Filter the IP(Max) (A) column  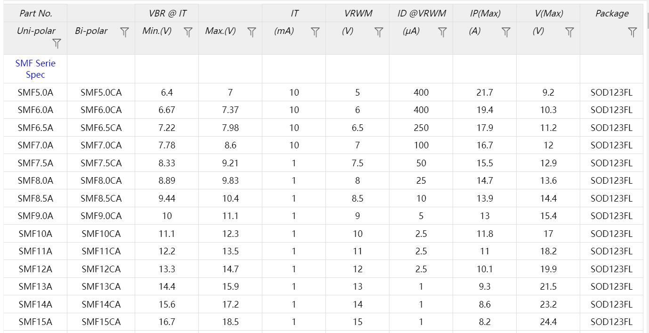pyautogui.click(x=506, y=32)
